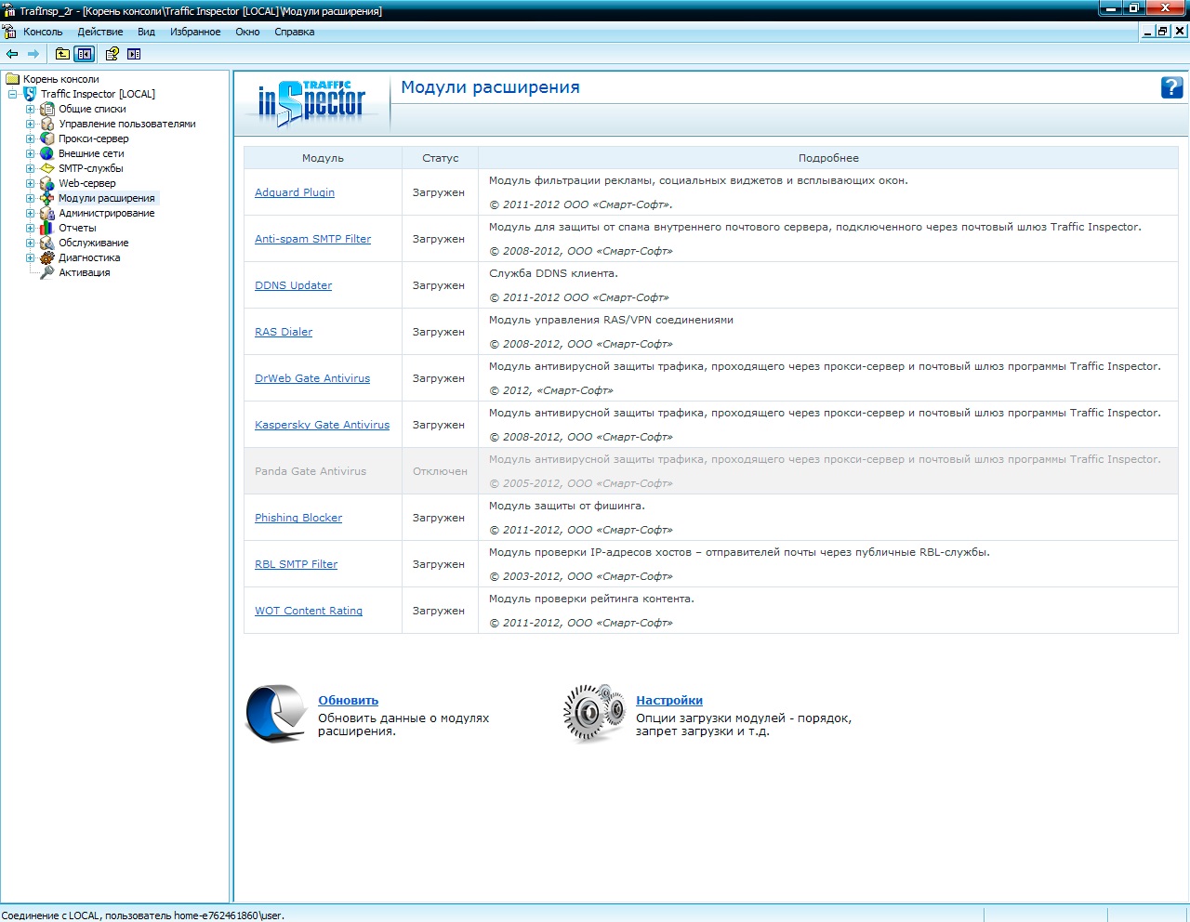Viewport: 1190px width, 922px height.
Task: Open the Консоль menu
Action: pos(43,32)
